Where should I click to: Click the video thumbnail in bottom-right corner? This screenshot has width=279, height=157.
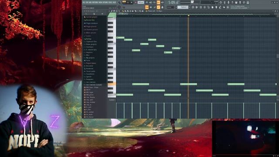[245, 139]
